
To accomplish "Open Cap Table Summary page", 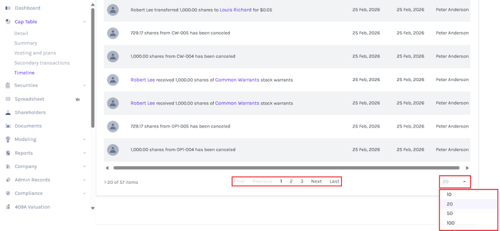I will (x=26, y=43).
